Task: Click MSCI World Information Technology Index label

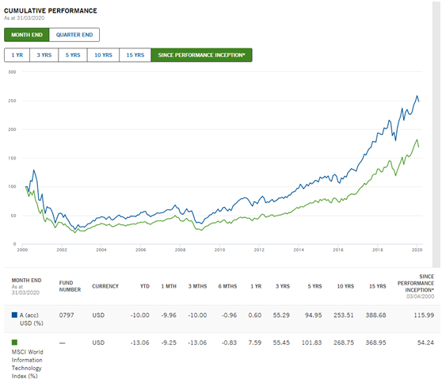Action: tap(28, 364)
